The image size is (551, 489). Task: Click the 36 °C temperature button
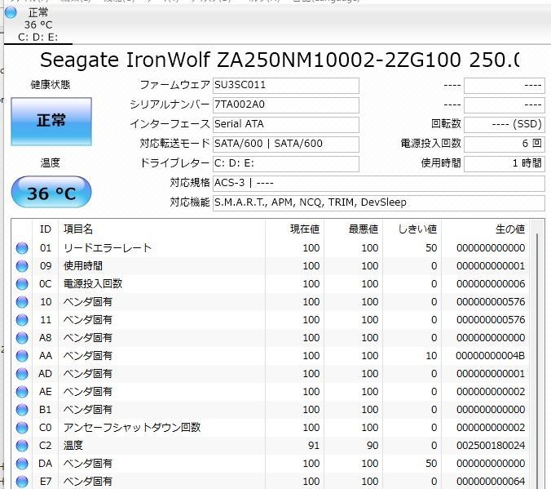pyautogui.click(x=51, y=192)
